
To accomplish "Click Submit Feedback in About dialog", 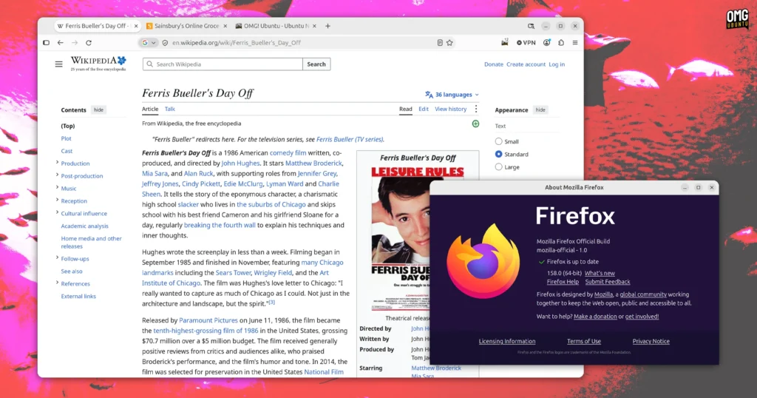I will point(608,282).
